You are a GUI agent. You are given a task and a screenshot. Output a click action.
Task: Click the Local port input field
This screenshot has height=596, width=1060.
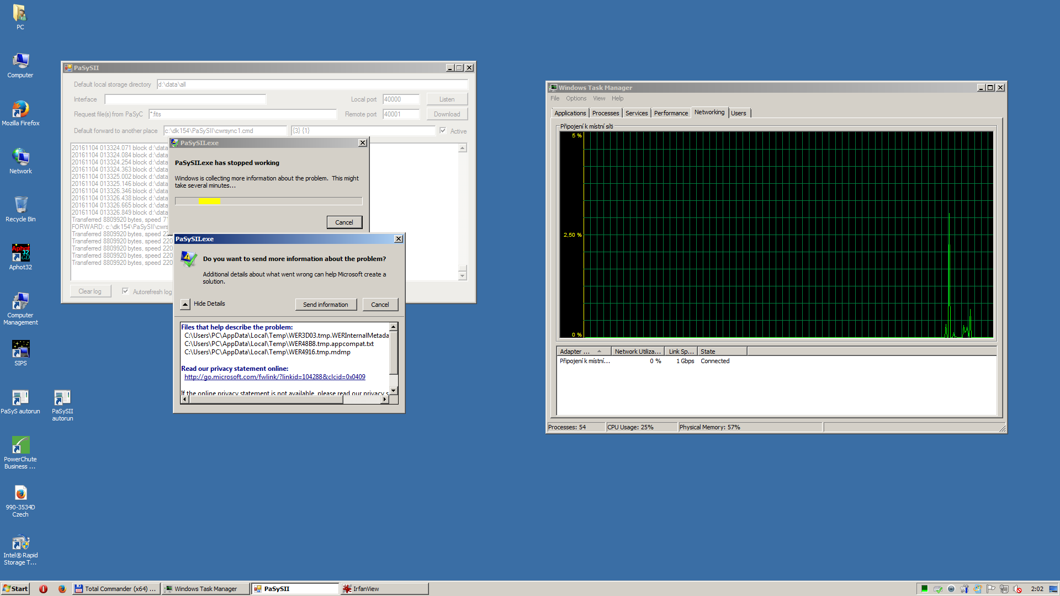click(401, 99)
